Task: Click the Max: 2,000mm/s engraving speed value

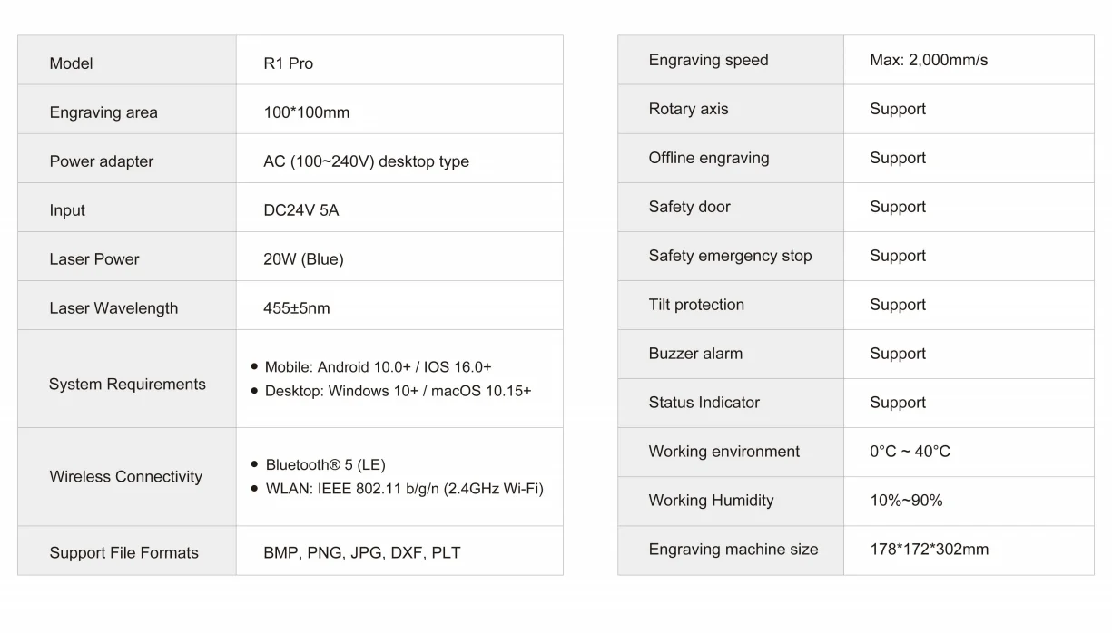Action: [929, 60]
